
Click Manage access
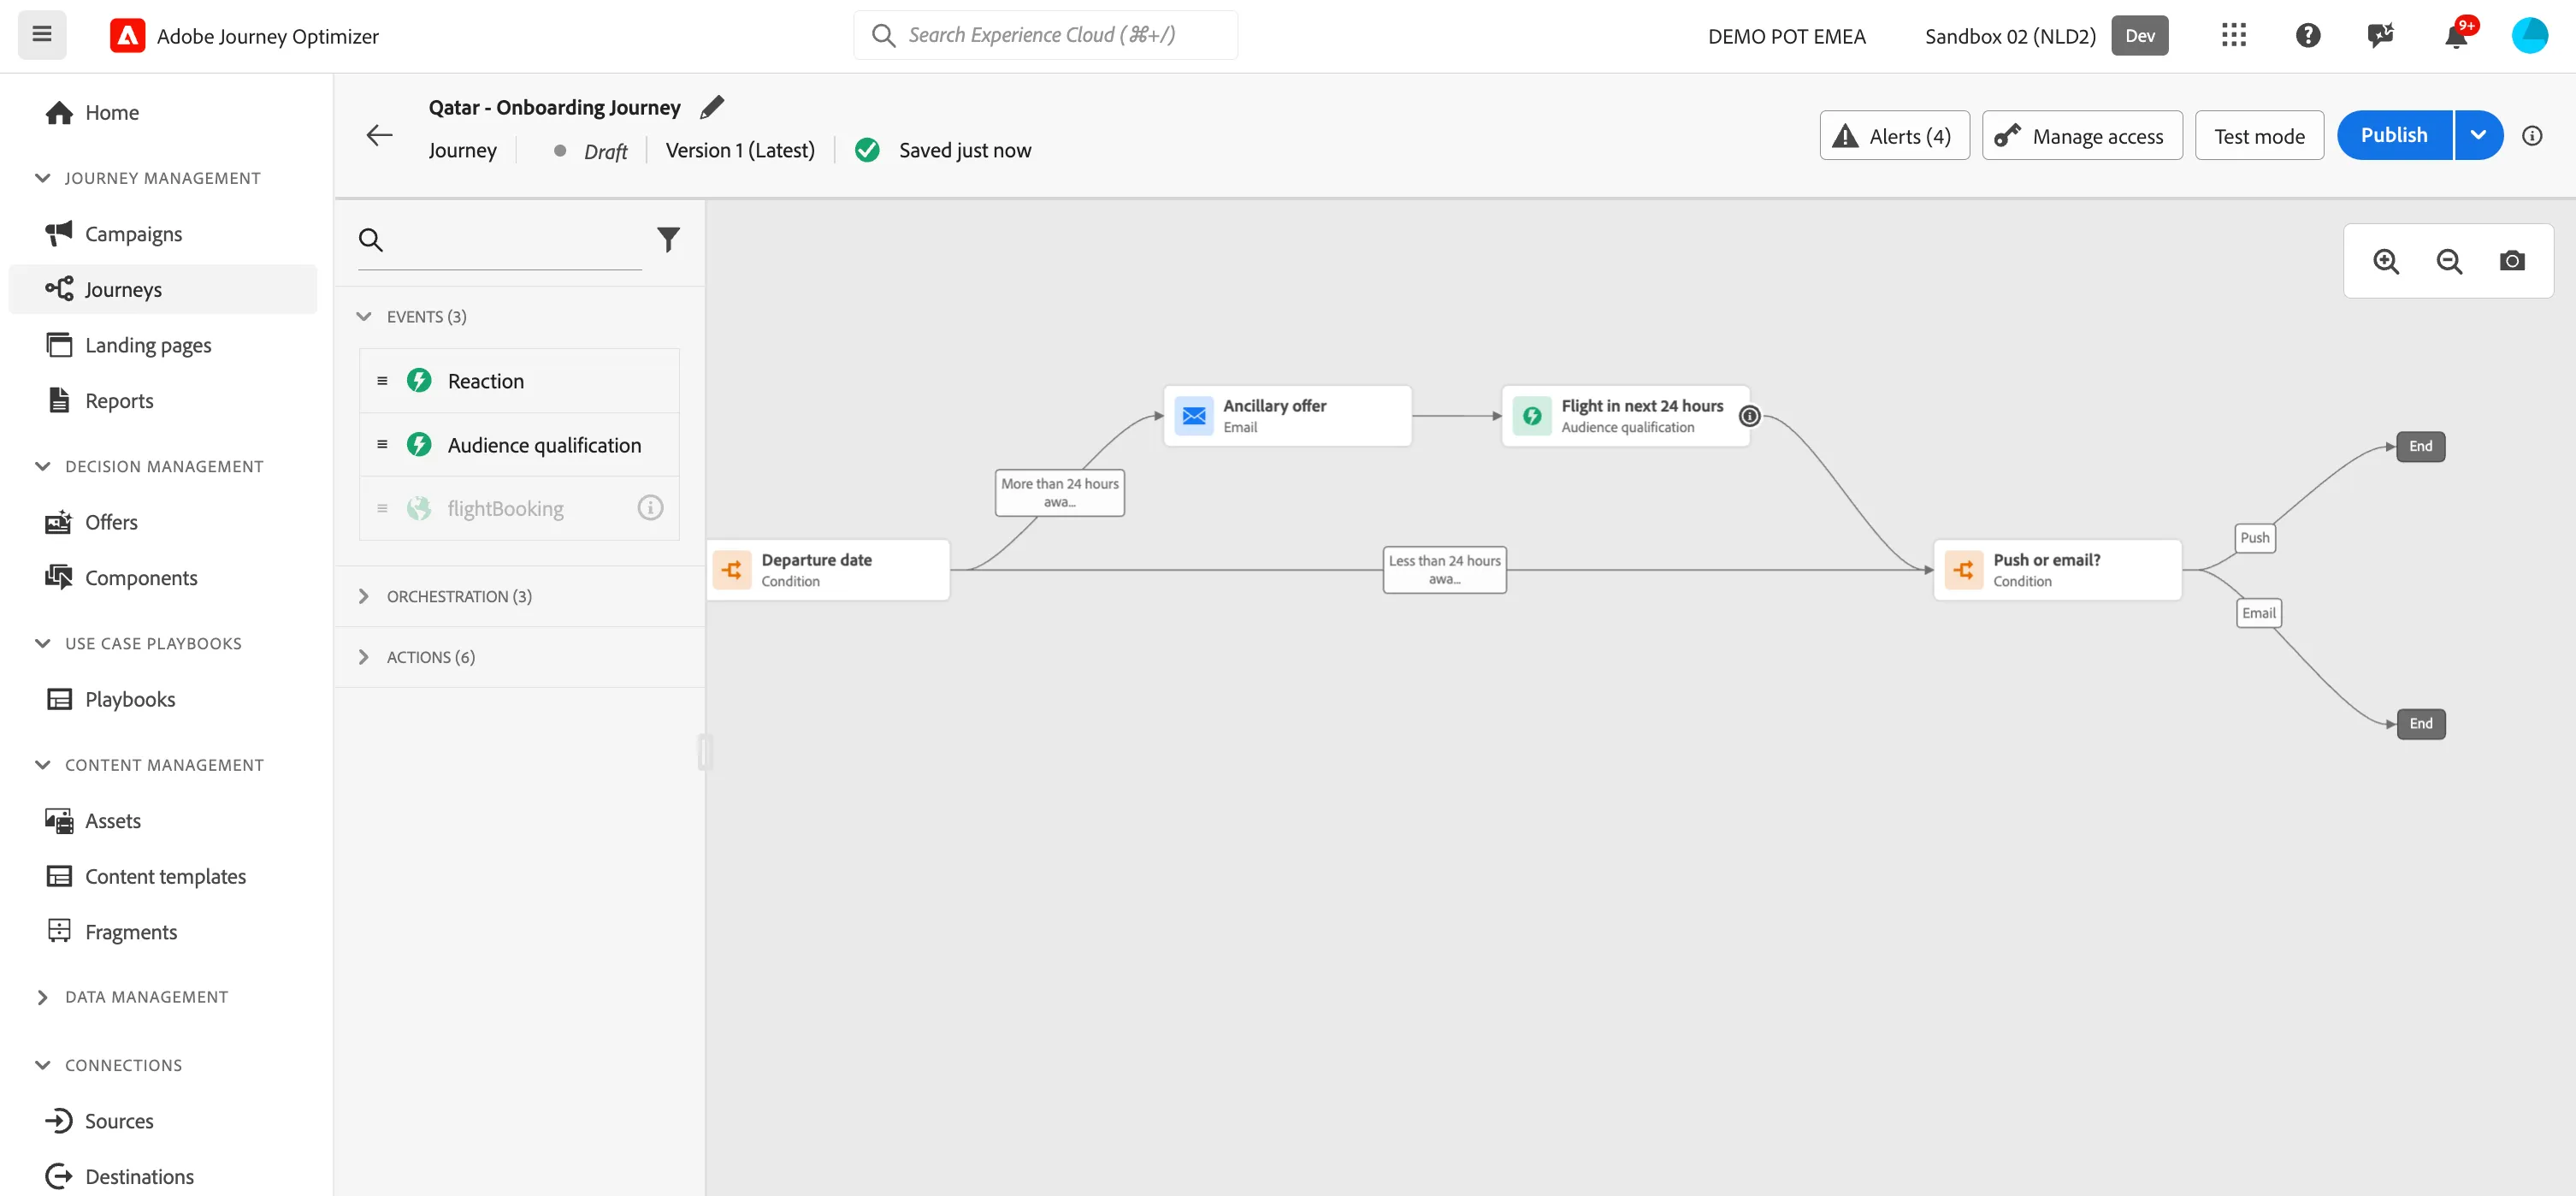click(x=2082, y=136)
